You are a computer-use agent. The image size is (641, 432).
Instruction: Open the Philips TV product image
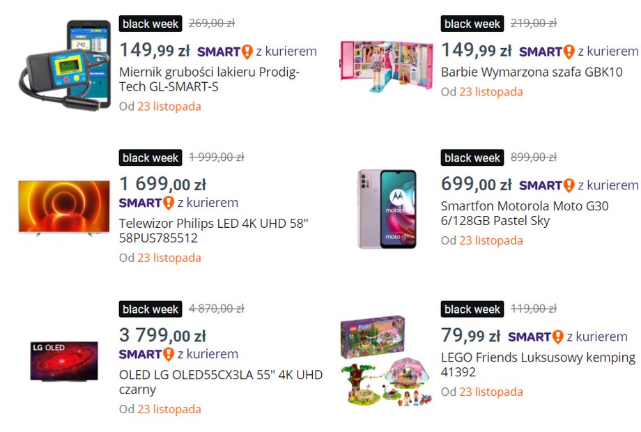point(64,208)
